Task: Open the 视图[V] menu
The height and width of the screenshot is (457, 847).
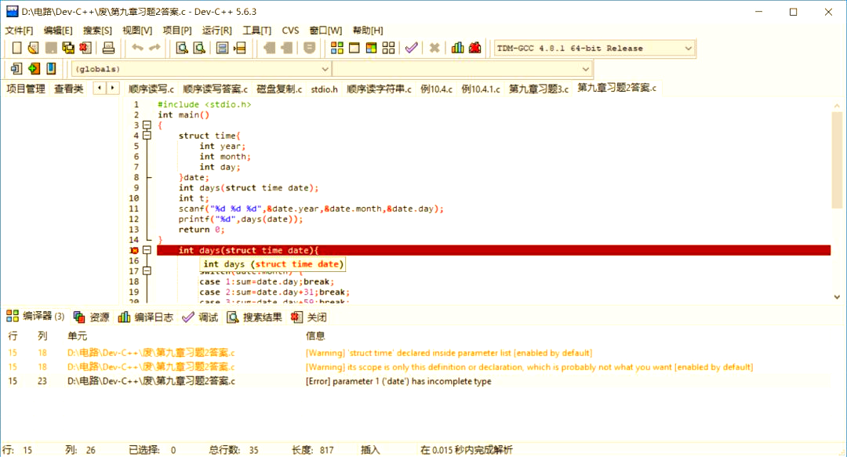Action: (137, 31)
